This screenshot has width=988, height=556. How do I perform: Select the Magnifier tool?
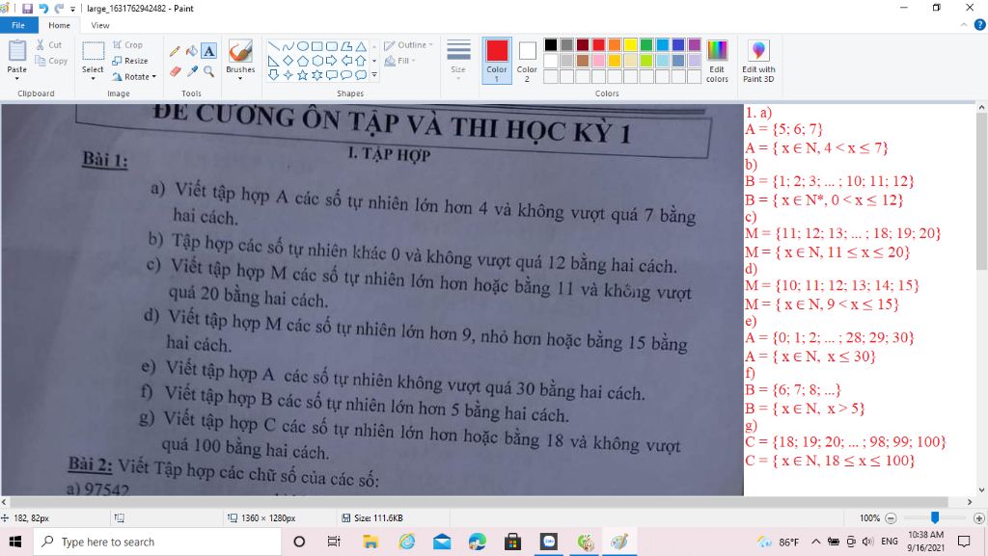point(209,71)
